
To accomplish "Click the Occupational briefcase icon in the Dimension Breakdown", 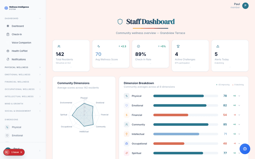I will [127, 144].
